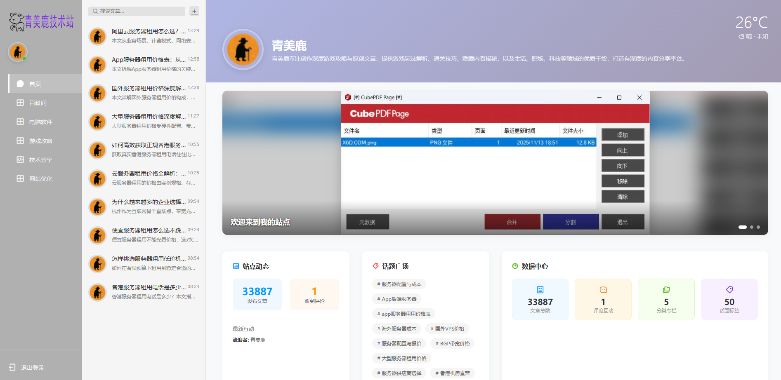
Task: Open article 如何高效获取正规香港服务
Action: [x=144, y=150]
